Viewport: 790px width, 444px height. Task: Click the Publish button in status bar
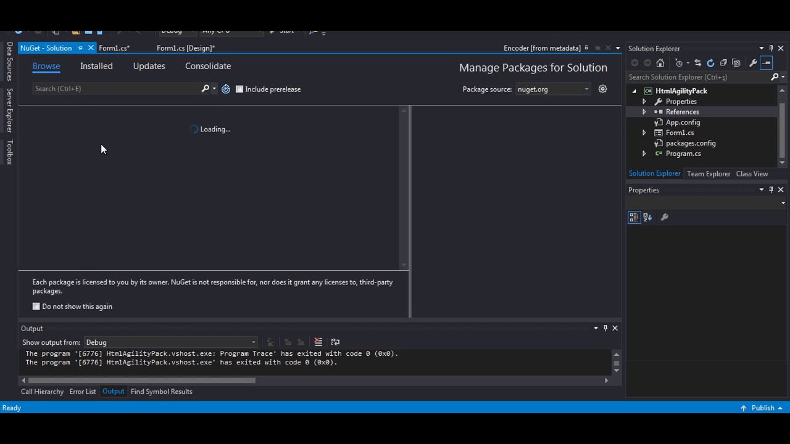click(762, 408)
